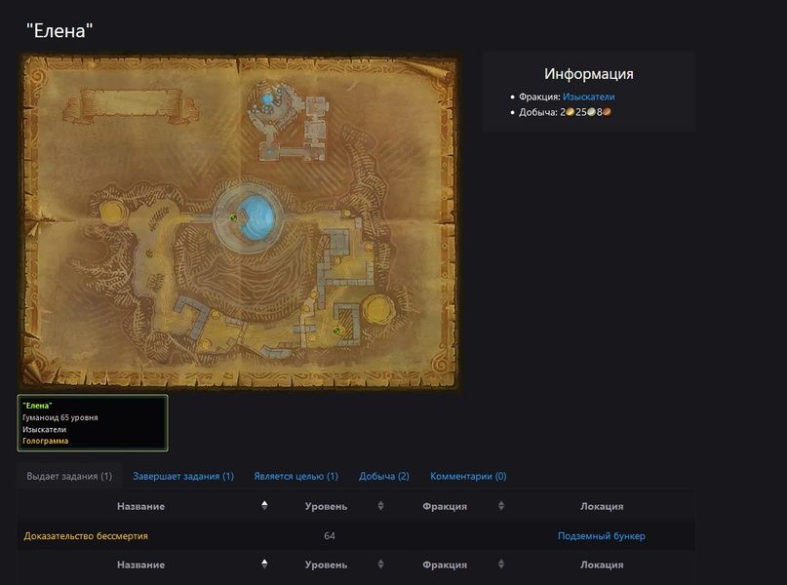Click Гуманоид 65 уровня text in tooltip
787x585 pixels.
coord(60,417)
